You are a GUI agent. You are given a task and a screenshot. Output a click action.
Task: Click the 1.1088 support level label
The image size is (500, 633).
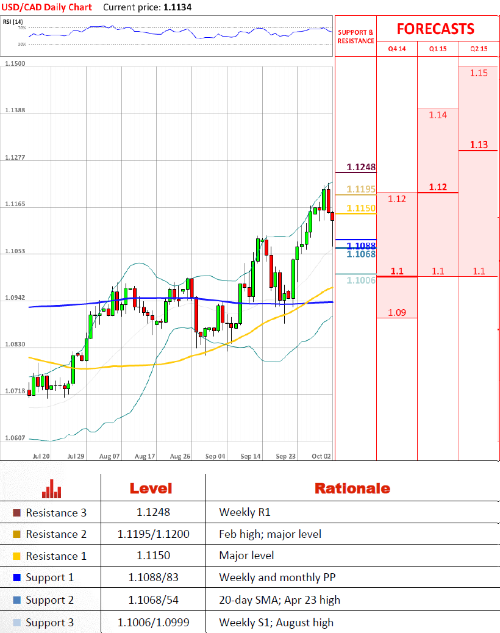point(361,245)
